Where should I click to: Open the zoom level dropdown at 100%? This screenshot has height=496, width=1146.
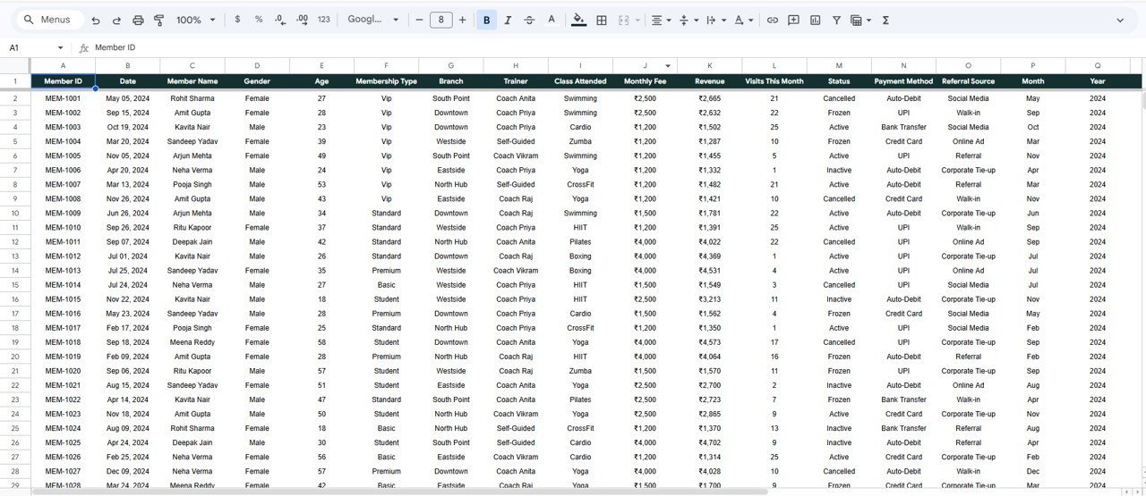195,20
